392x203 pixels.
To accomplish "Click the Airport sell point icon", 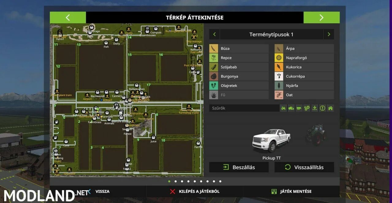I will (87, 95).
